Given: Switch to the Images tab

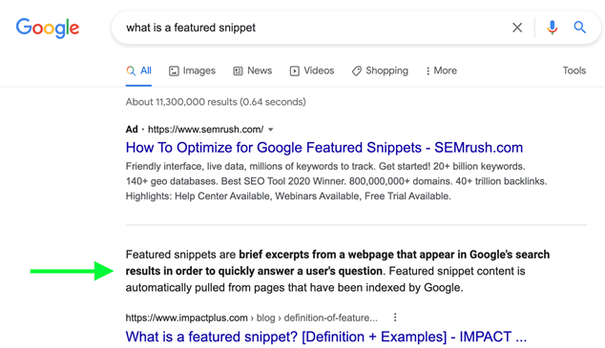Looking at the screenshot, I should tap(192, 71).
